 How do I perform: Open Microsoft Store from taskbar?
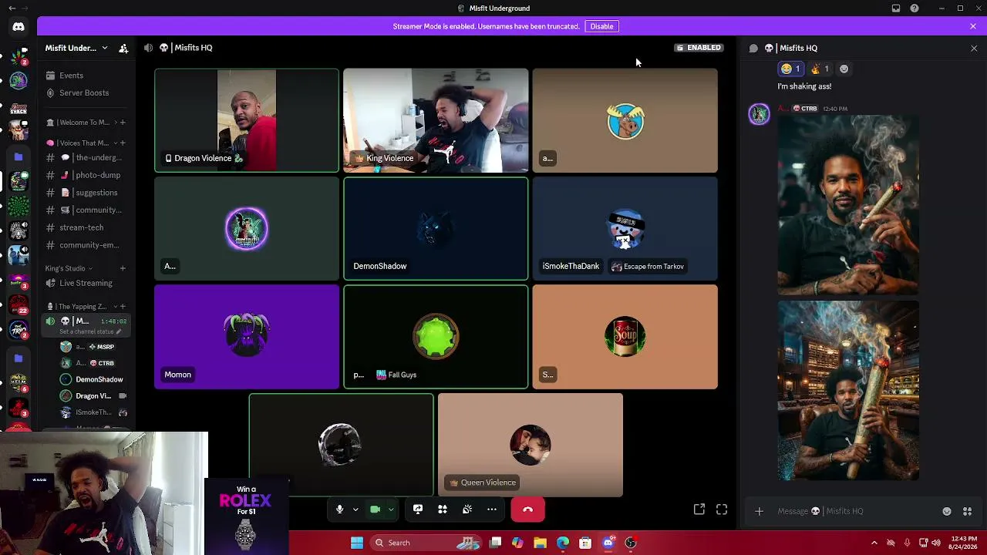pos(585,543)
